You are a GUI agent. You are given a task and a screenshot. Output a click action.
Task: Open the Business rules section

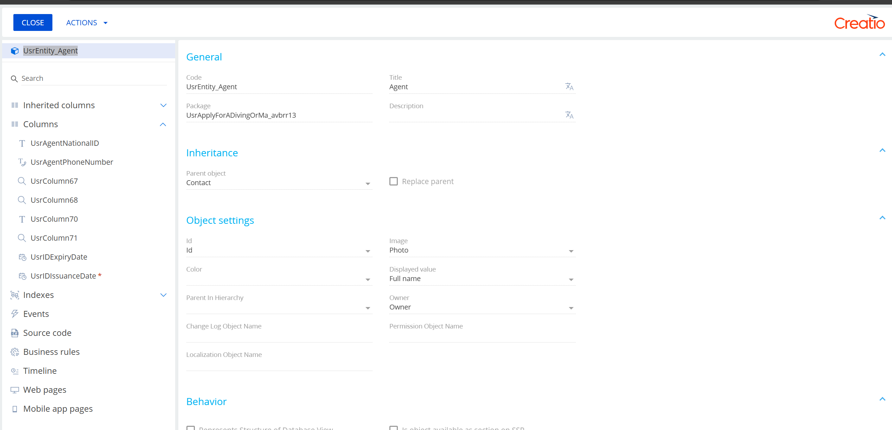point(51,352)
